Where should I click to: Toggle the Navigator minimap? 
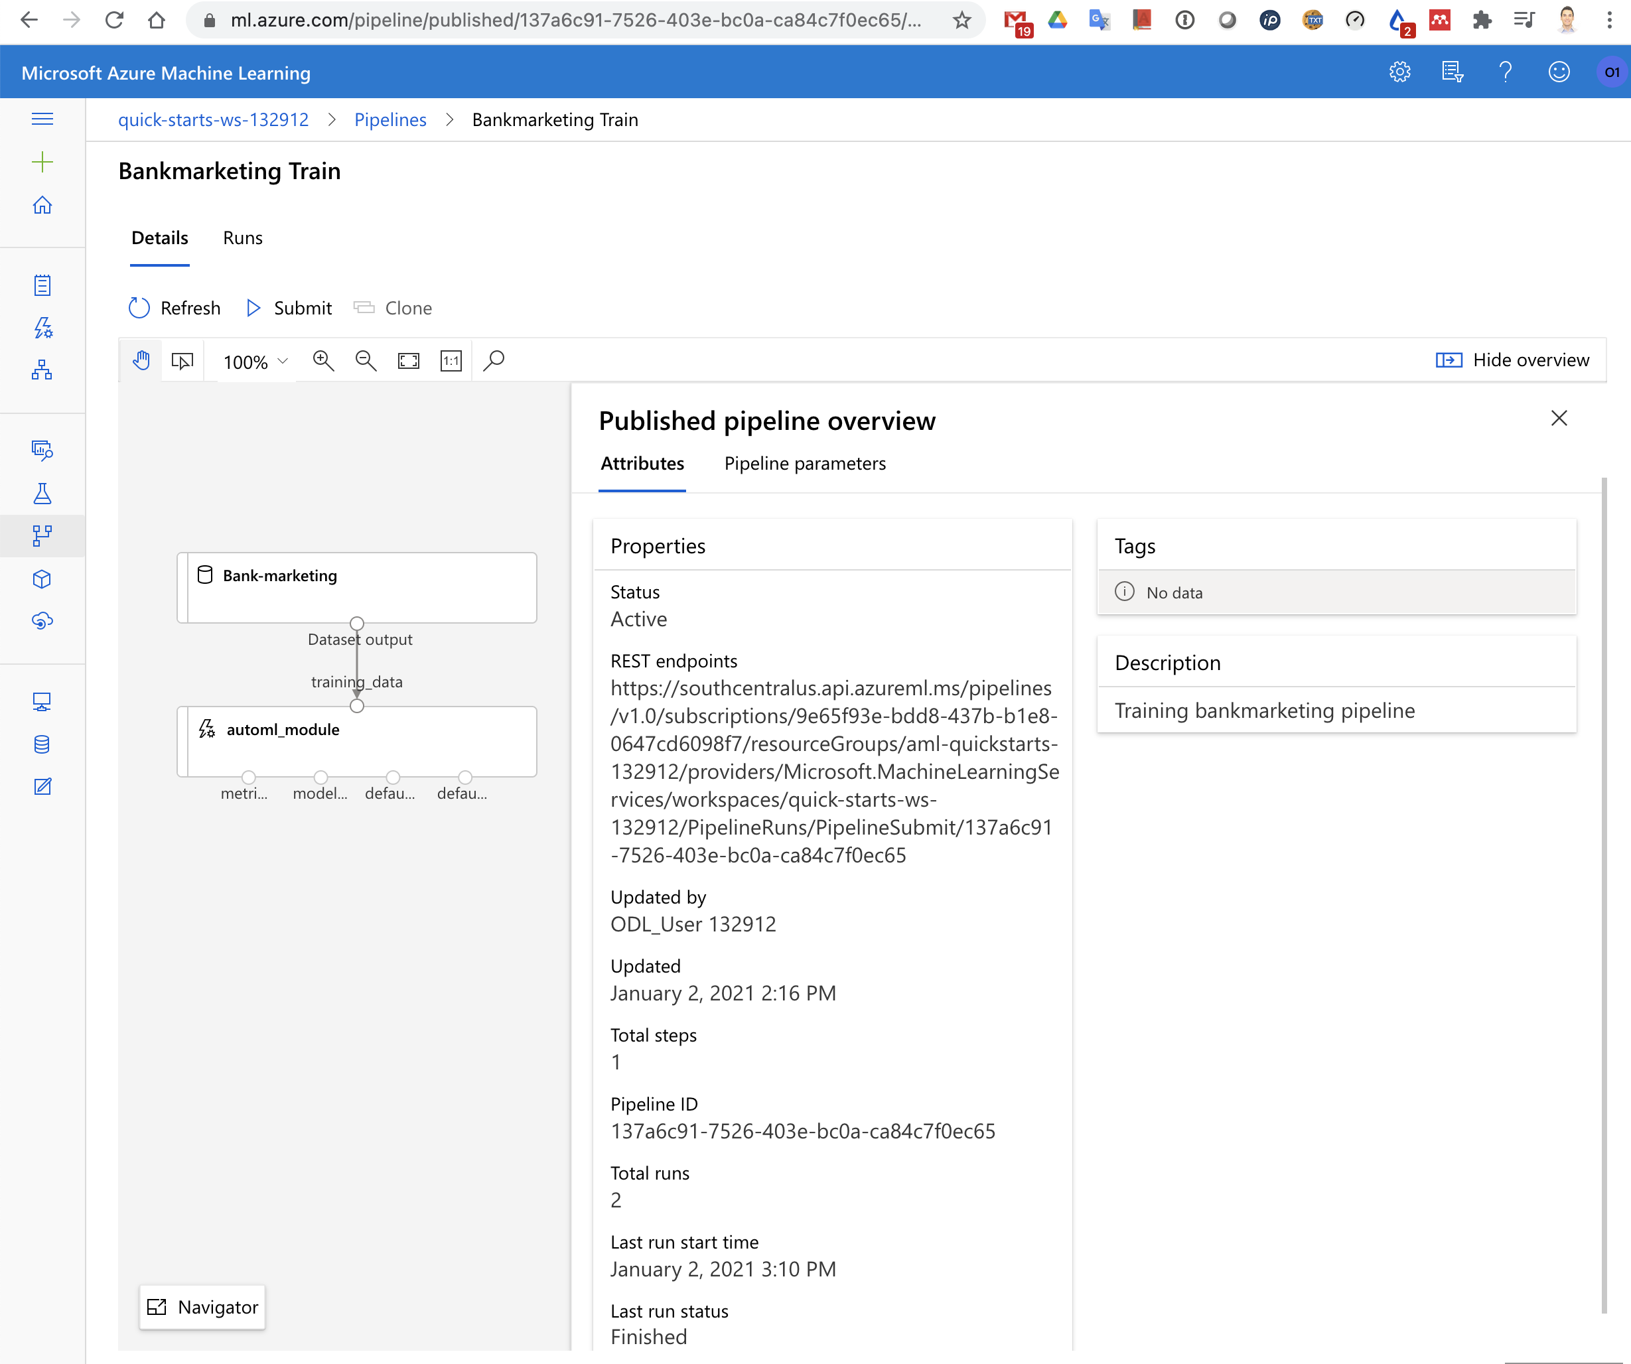pyautogui.click(x=202, y=1308)
